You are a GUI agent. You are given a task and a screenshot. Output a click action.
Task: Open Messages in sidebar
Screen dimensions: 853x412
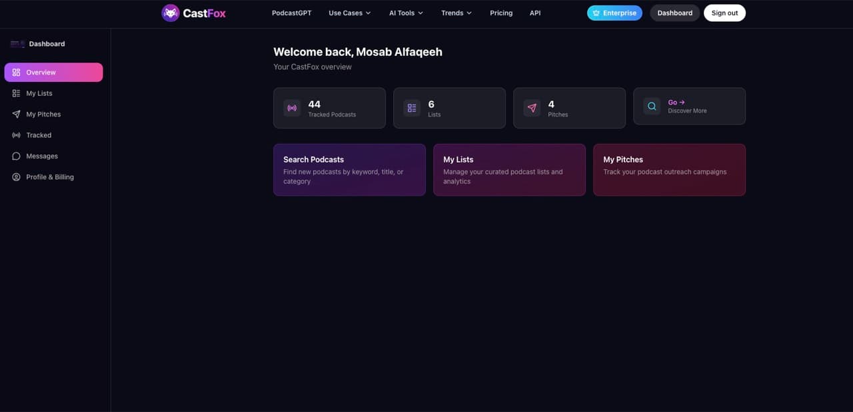[54, 156]
